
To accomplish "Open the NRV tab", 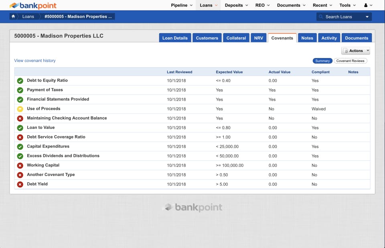I will click(x=259, y=38).
